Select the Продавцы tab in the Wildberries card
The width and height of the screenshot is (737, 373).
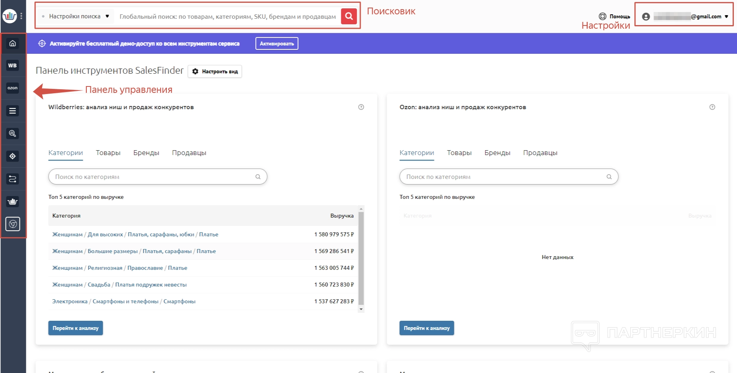[x=189, y=153]
